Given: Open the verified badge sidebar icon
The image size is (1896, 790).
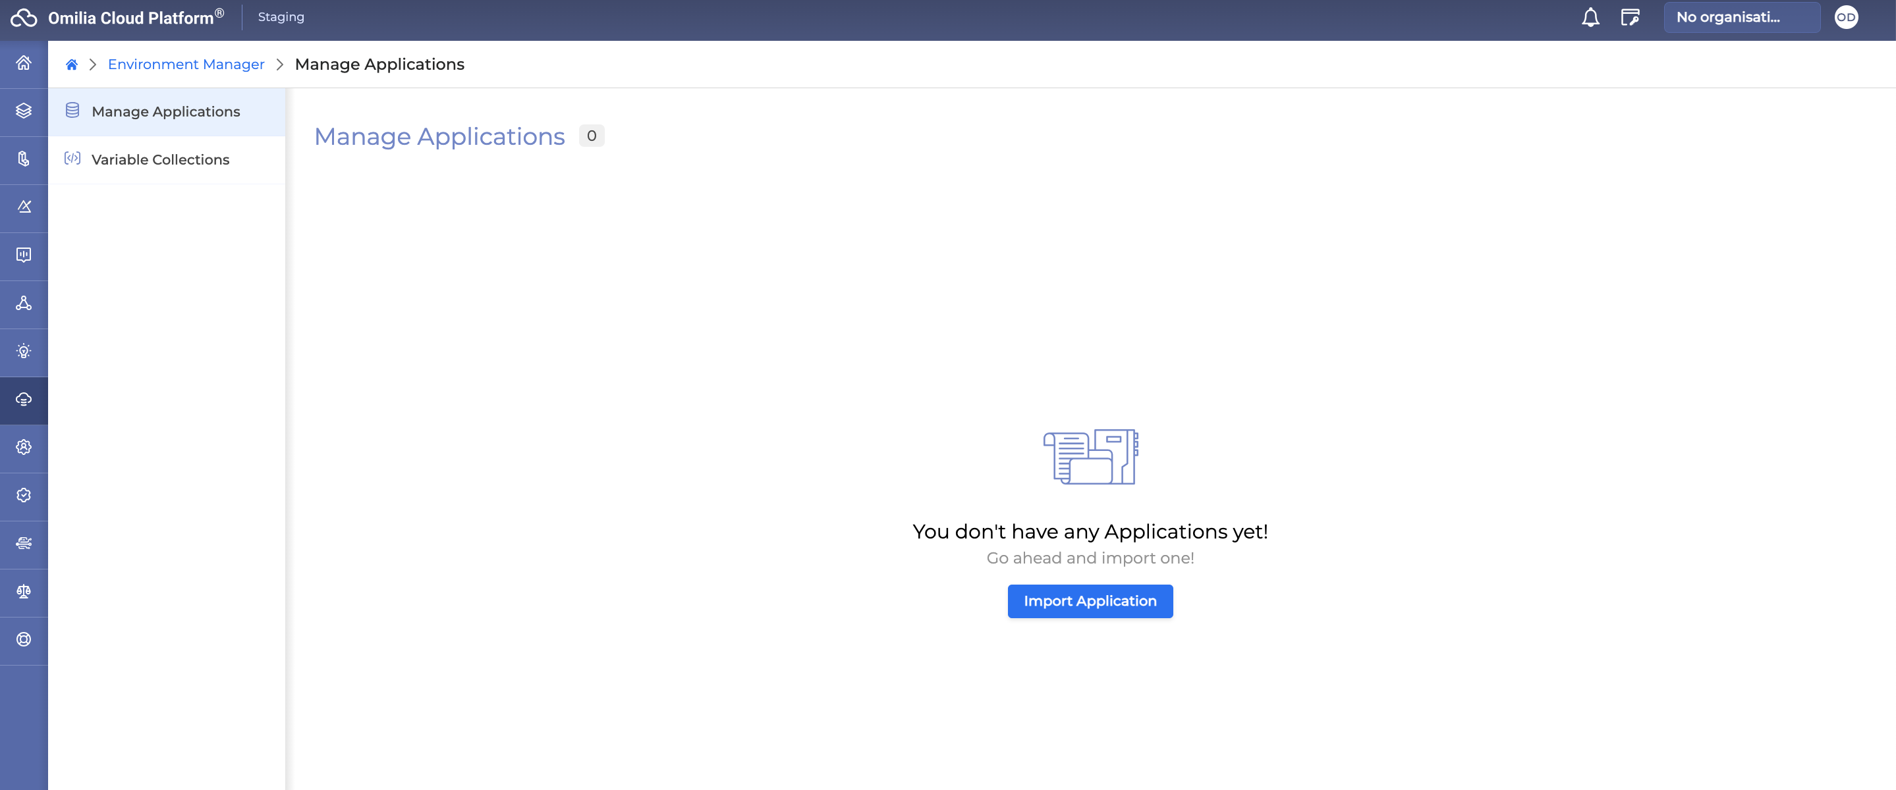Looking at the screenshot, I should click(x=23, y=496).
